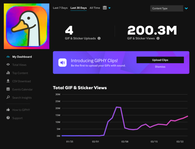Click the CSV Download arrow icon
Screen dimensions: 195x149
(x=8, y=81)
